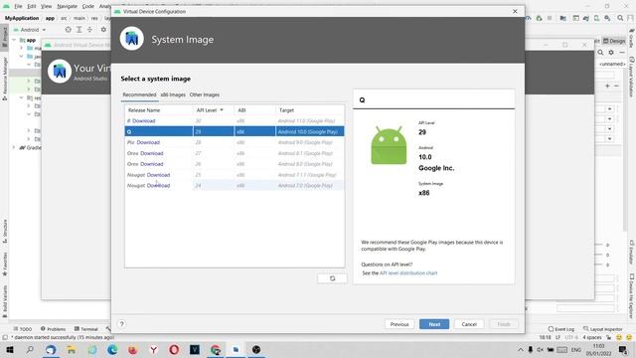Download the R system image
Screen dimensions: 636x358
coord(143,121)
